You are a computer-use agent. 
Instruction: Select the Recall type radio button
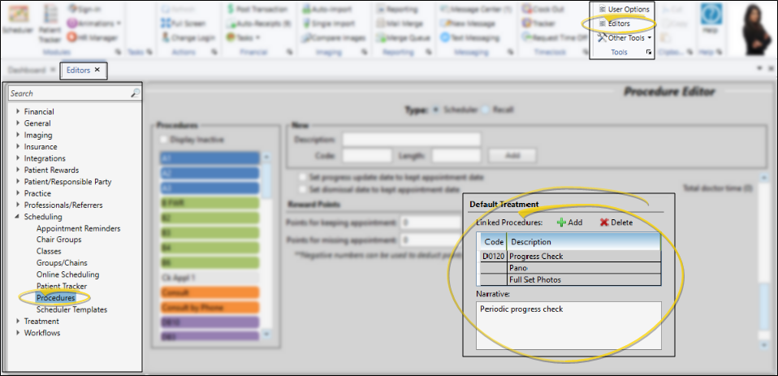coord(486,109)
